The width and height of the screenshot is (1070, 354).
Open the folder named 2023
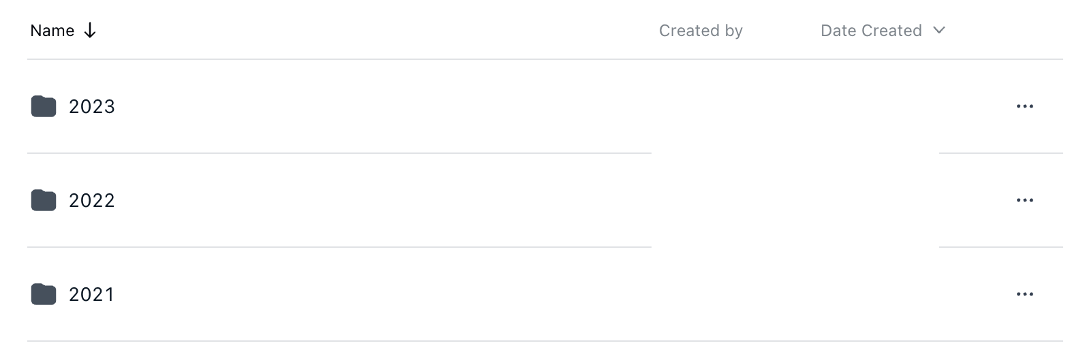click(x=92, y=106)
